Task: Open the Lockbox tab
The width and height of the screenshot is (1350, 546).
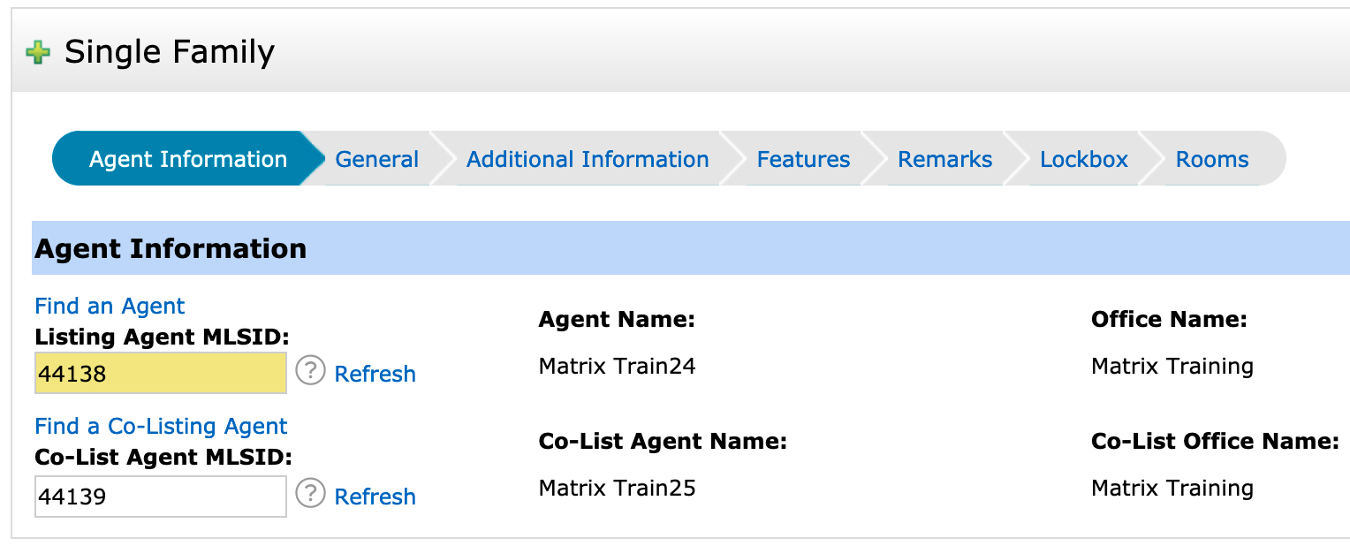Action: 1083,159
